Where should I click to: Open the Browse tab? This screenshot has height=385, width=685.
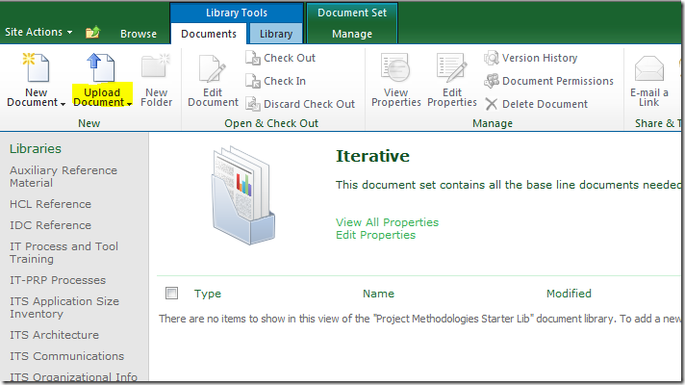pyautogui.click(x=139, y=34)
